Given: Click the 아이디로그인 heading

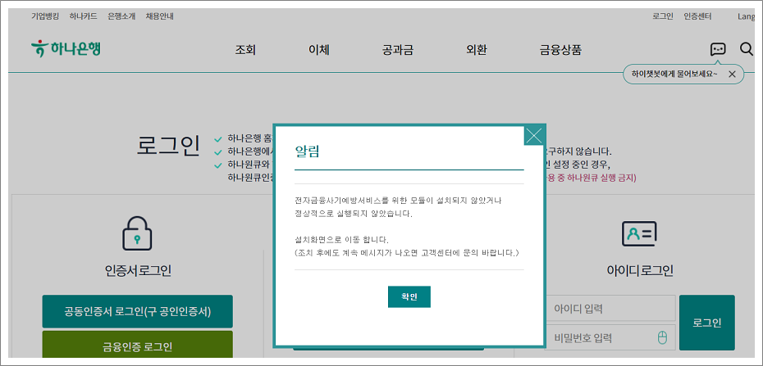Looking at the screenshot, I should click(640, 271).
